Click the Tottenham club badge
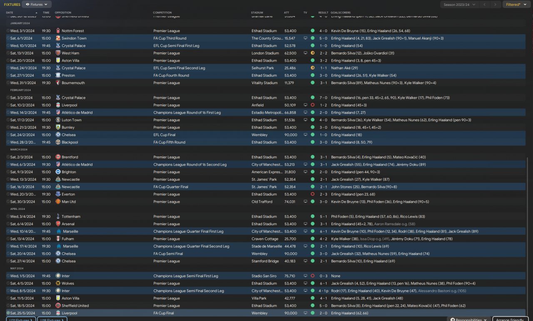 58,216
